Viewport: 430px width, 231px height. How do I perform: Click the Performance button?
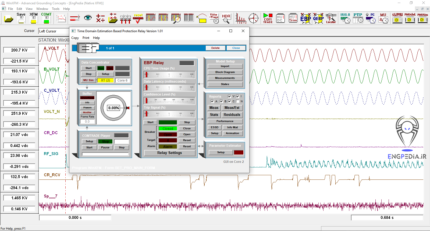[225, 121]
